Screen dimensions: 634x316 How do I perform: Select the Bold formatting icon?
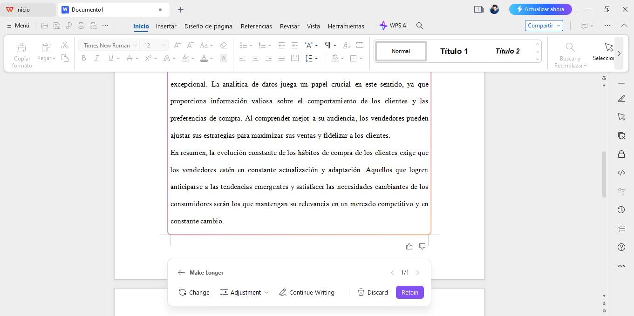click(x=84, y=58)
